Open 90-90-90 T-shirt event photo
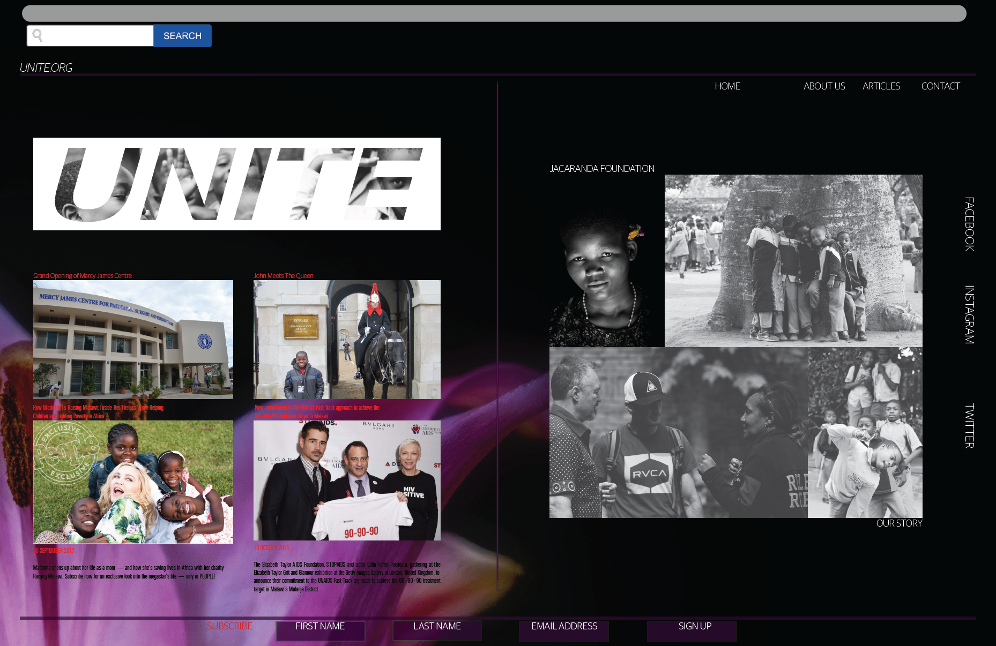 (347, 480)
